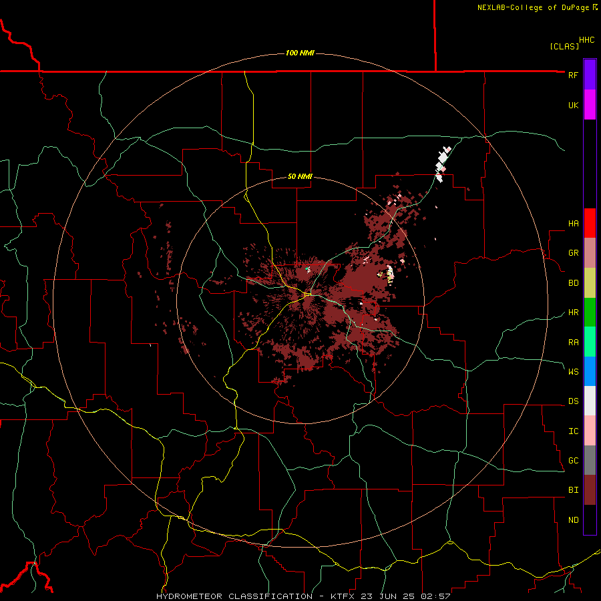
Task: Click the 50 NMI range ring label
Action: click(300, 176)
